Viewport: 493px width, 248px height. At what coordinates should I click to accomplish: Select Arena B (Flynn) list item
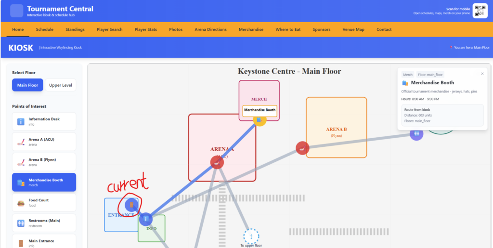click(44, 162)
